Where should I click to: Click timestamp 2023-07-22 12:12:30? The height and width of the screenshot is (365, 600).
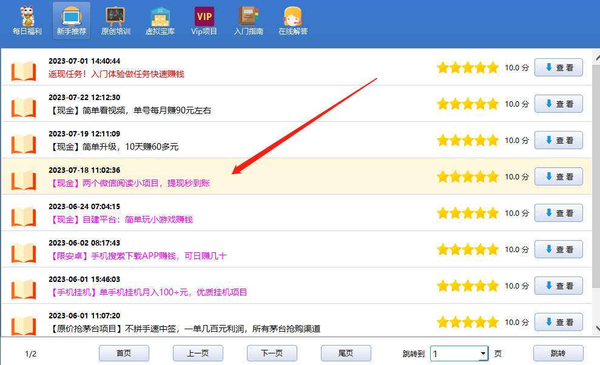84,97
